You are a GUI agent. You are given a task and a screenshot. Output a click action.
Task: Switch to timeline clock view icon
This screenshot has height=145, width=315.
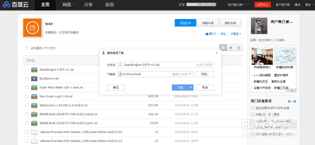pyautogui.click(x=238, y=48)
